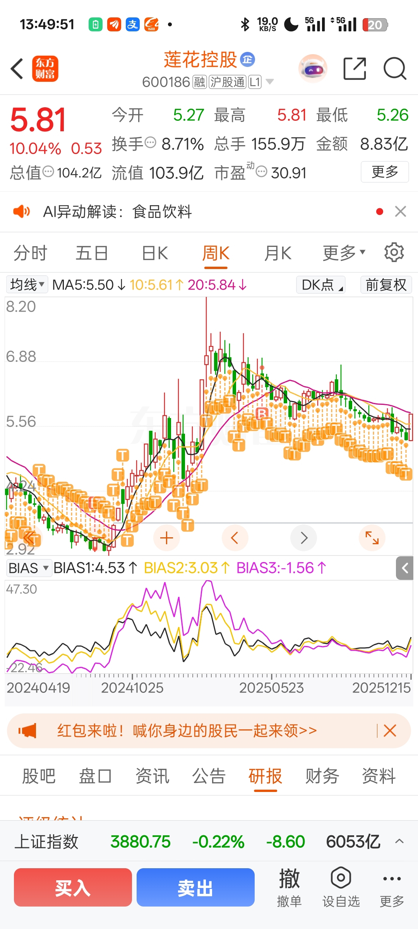Open the 盘口 tab

point(95,776)
